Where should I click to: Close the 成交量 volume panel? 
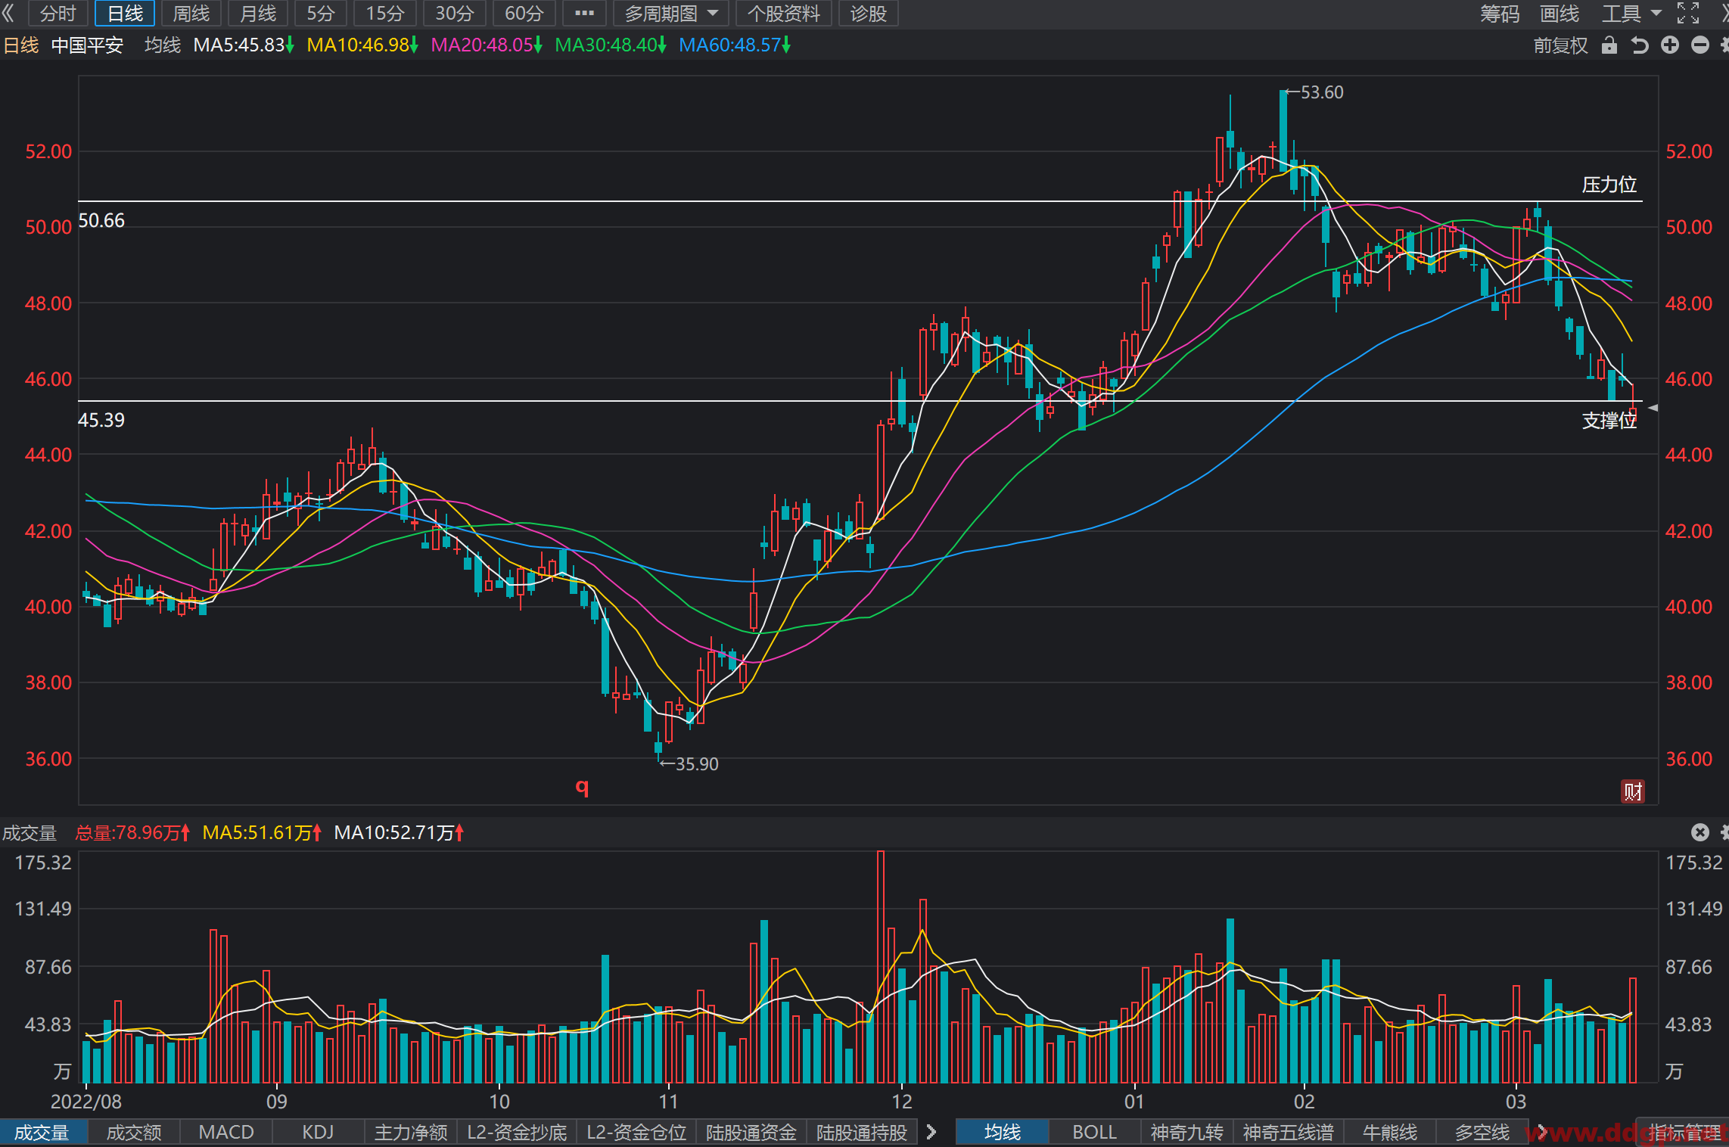point(1700,832)
